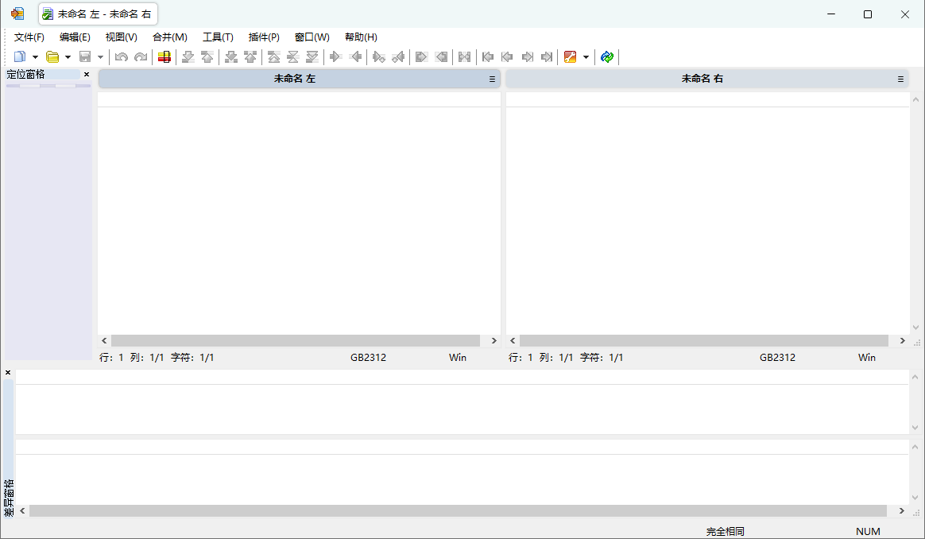Expand the Options wrench dropdown arrow
This screenshot has height=539, width=925.
click(586, 57)
